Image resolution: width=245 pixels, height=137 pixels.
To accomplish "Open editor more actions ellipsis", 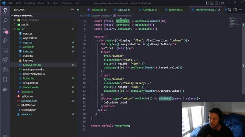I will [240, 10].
